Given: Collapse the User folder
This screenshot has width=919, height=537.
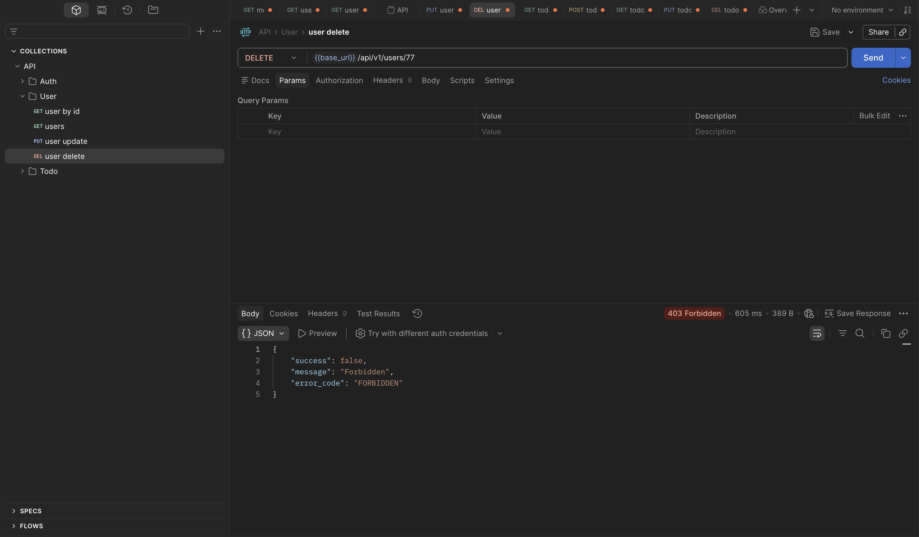Looking at the screenshot, I should pos(22,96).
